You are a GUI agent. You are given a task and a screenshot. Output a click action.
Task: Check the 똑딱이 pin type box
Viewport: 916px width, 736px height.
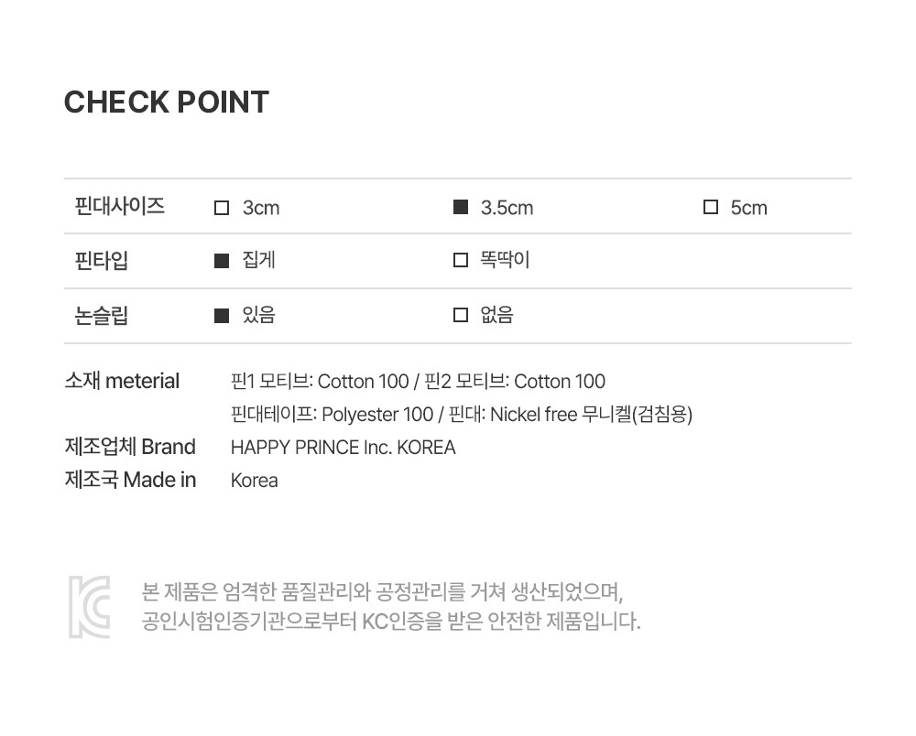click(461, 261)
